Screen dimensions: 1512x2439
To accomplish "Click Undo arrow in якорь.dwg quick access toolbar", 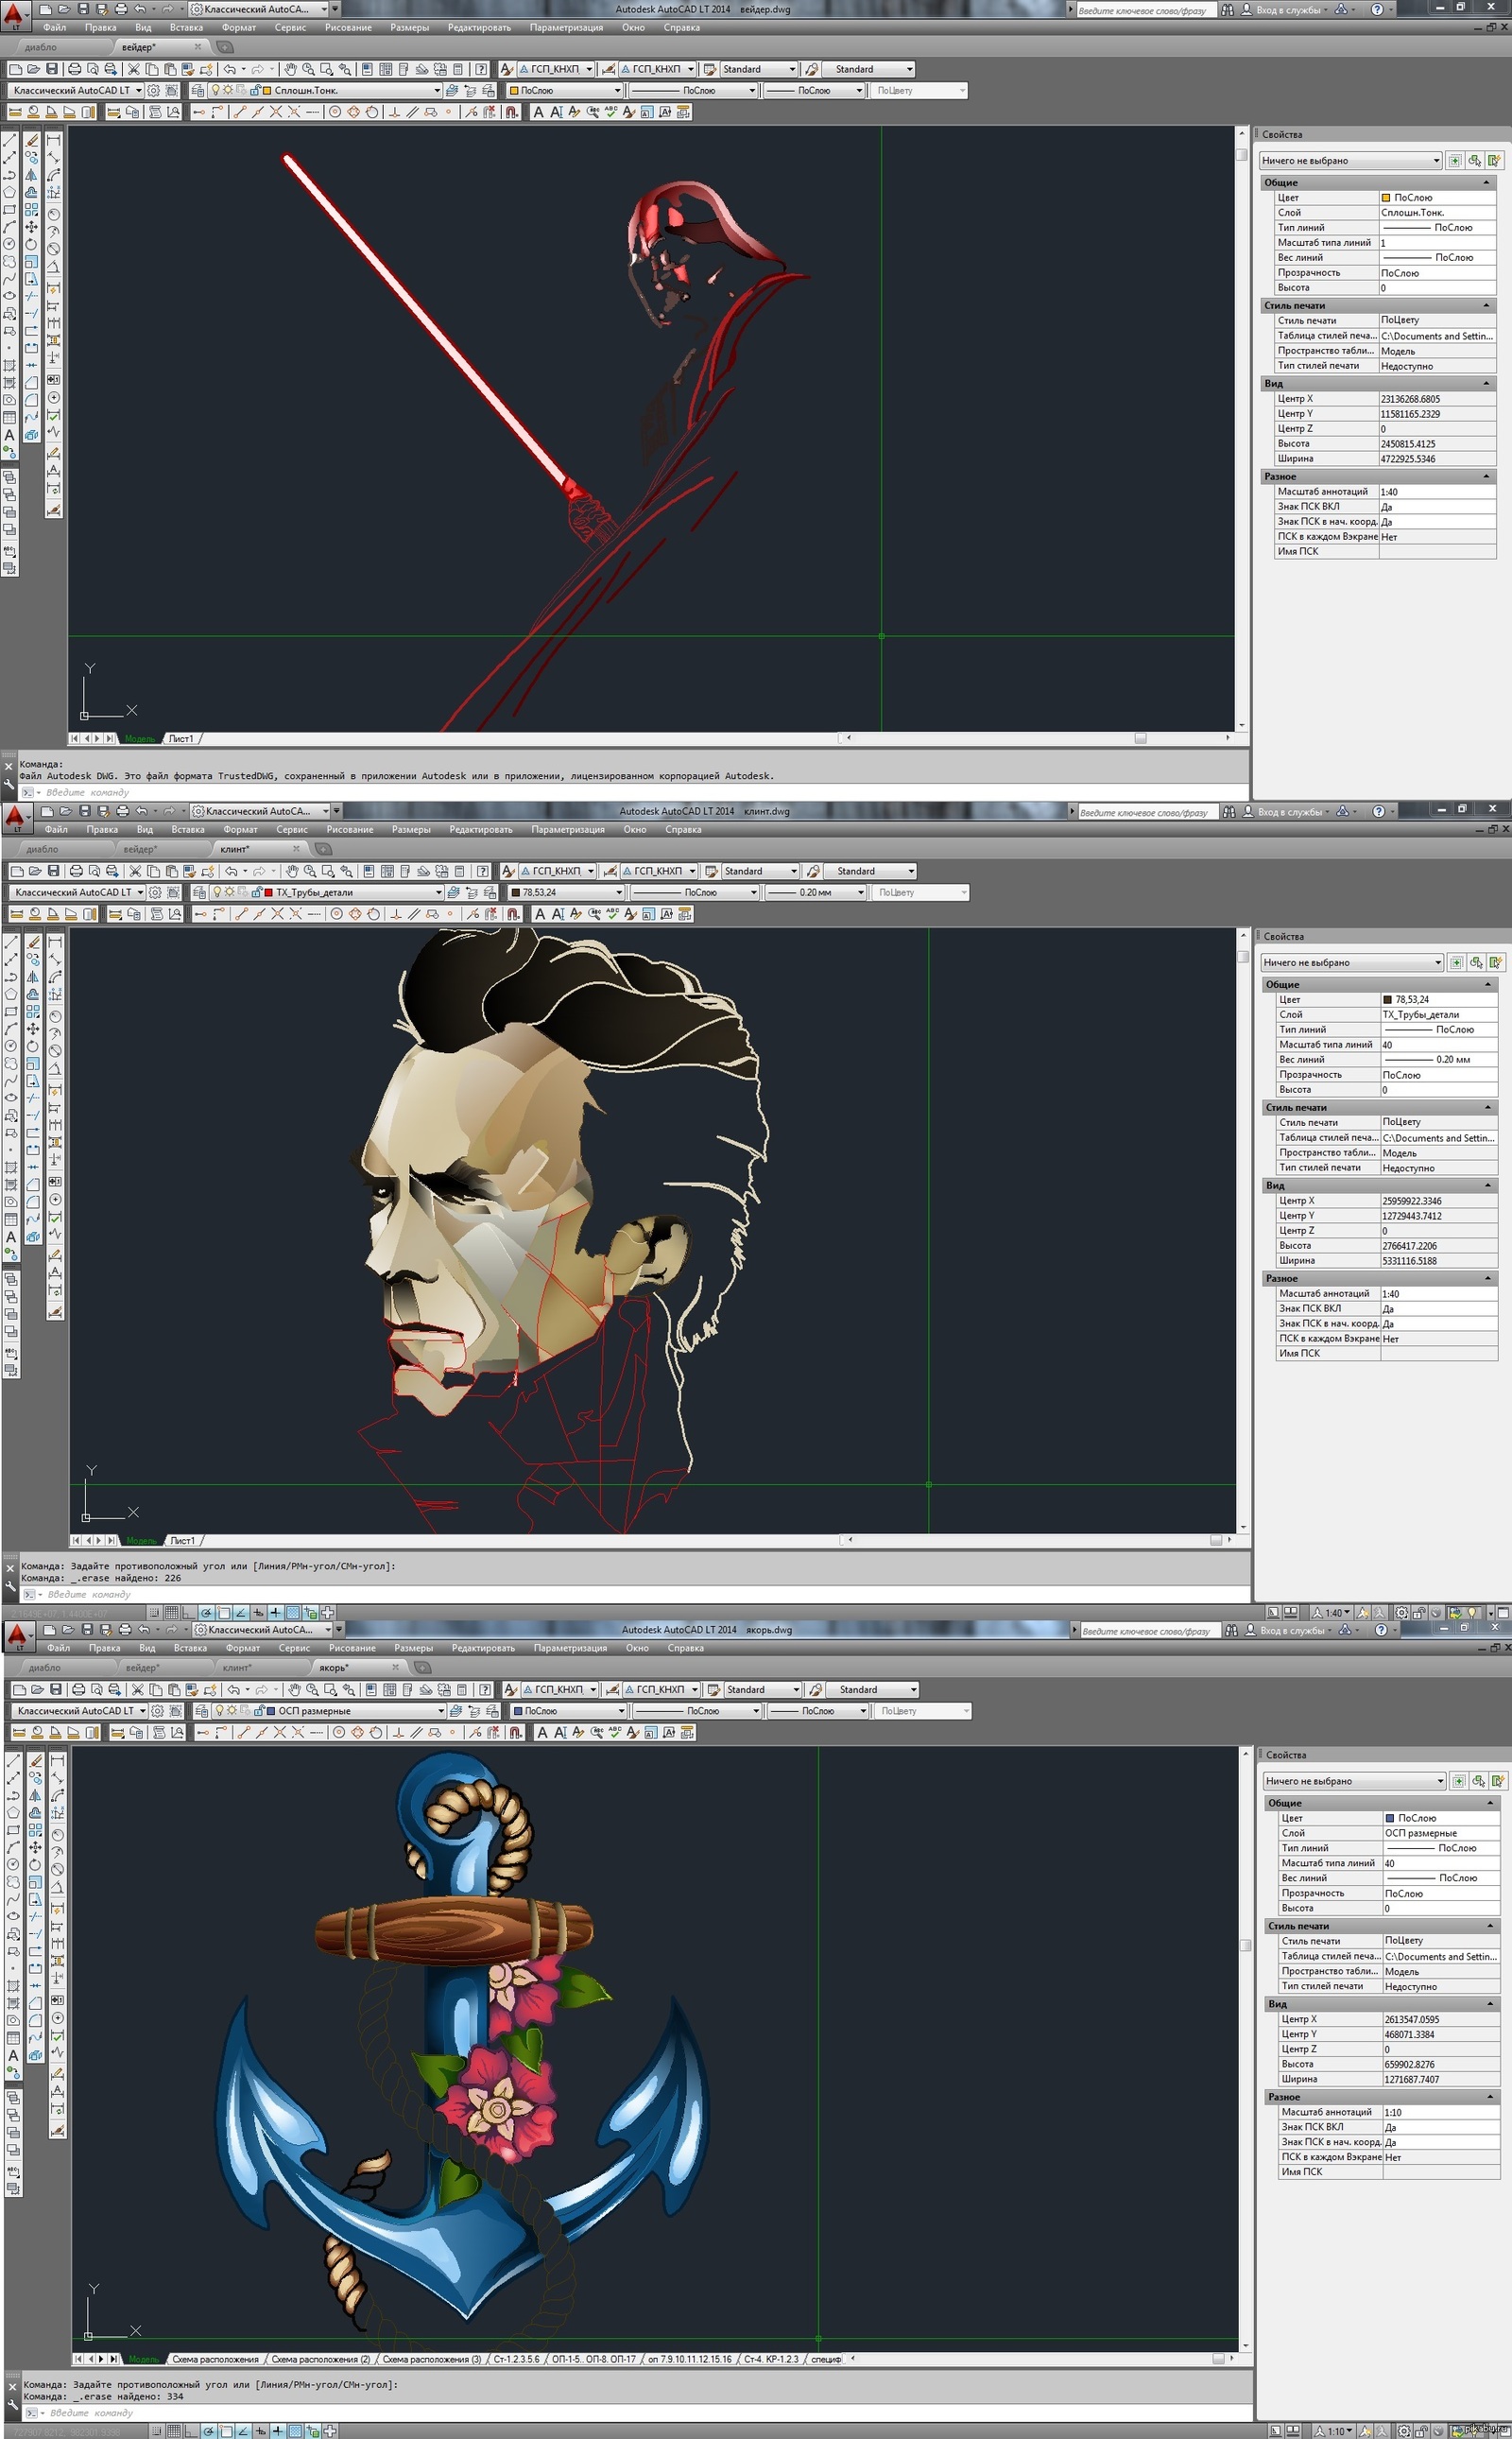I will pyautogui.click(x=144, y=1630).
